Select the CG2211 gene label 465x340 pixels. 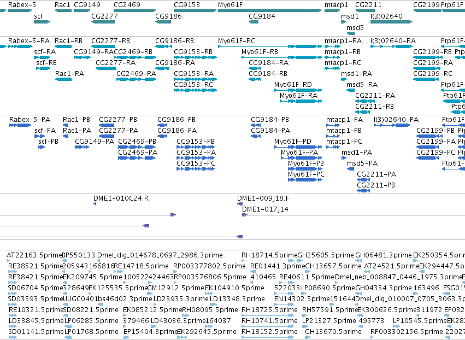(368, 5)
